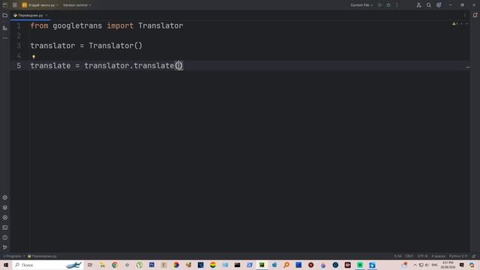Click the Translator class name on line 1

[160, 25]
